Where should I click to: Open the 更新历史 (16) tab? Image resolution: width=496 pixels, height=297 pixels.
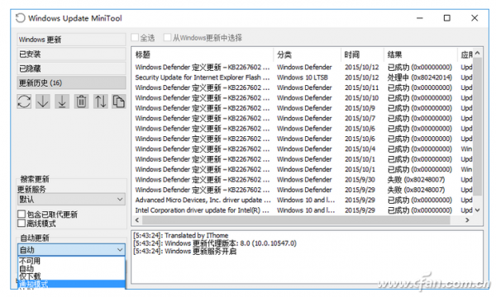point(71,83)
